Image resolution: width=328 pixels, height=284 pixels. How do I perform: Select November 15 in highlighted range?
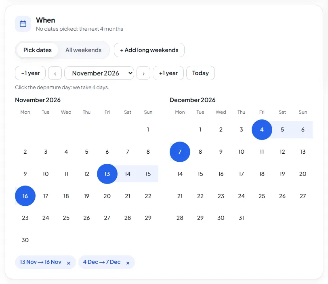click(148, 174)
